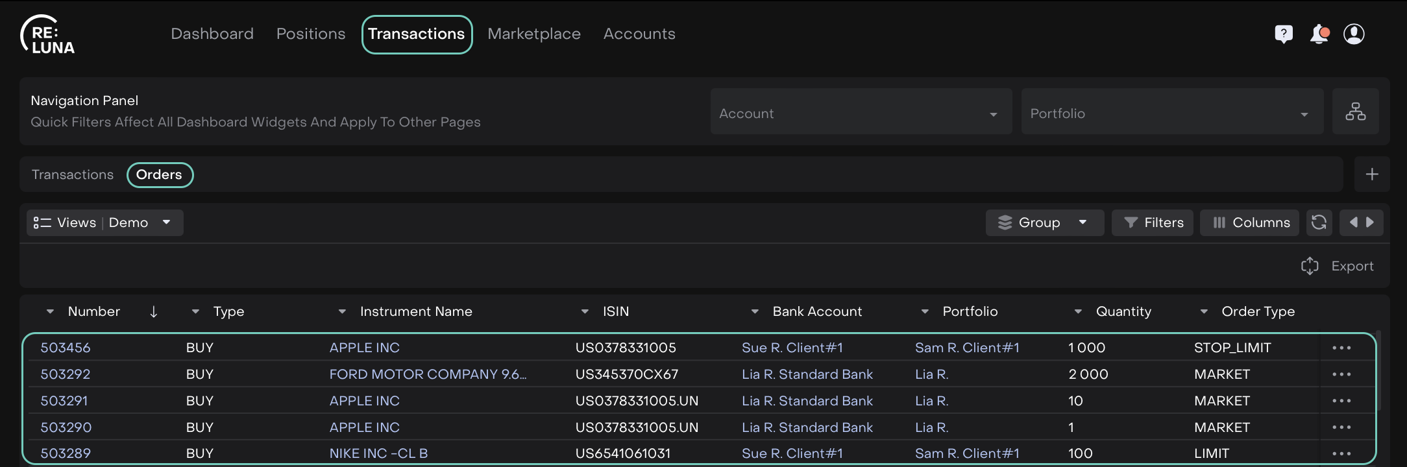Switch to the Dashboard page

[x=212, y=34]
